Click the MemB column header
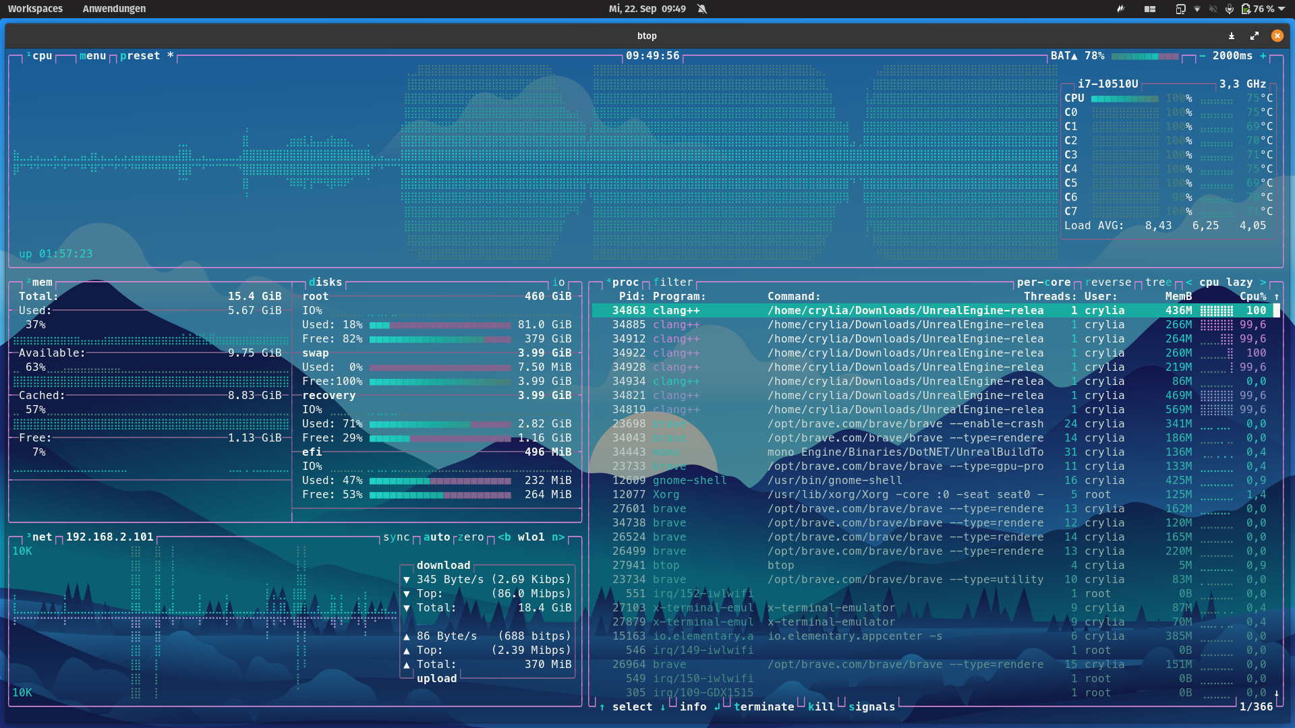This screenshot has height=728, width=1295. (1179, 297)
